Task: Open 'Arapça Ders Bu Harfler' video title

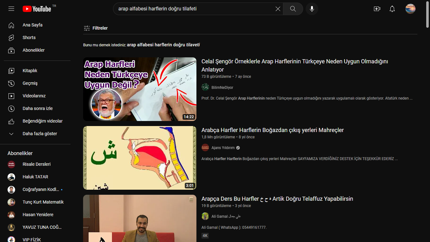Action: tap(277, 199)
